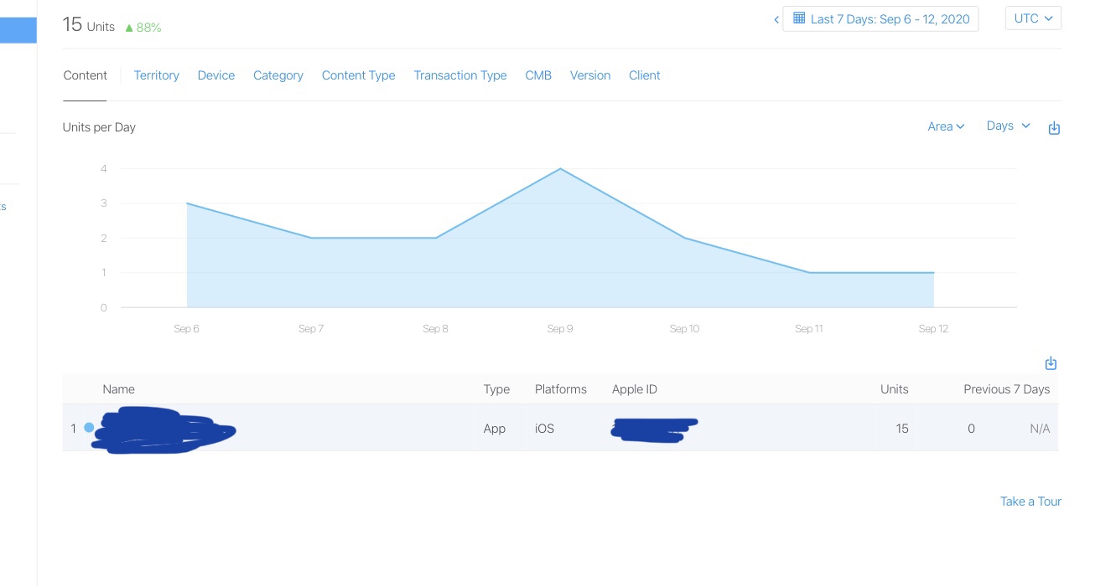The height and width of the screenshot is (586, 1116).
Task: Click the 15 Units total heading
Action: point(89,25)
